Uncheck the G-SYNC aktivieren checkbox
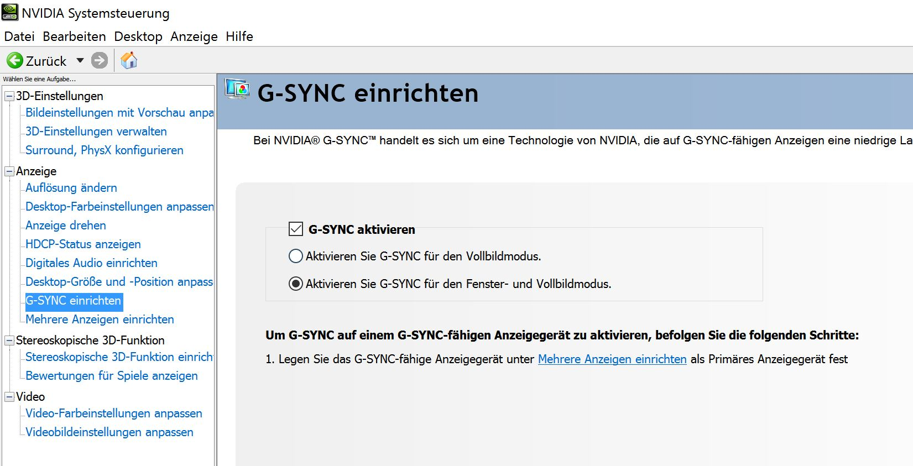The width and height of the screenshot is (913, 466). [296, 229]
